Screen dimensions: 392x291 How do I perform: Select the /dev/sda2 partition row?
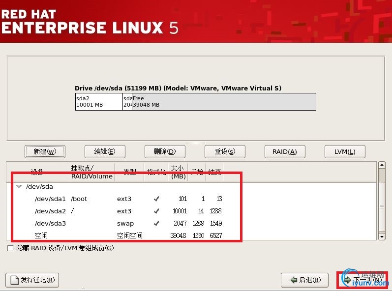pos(191,211)
